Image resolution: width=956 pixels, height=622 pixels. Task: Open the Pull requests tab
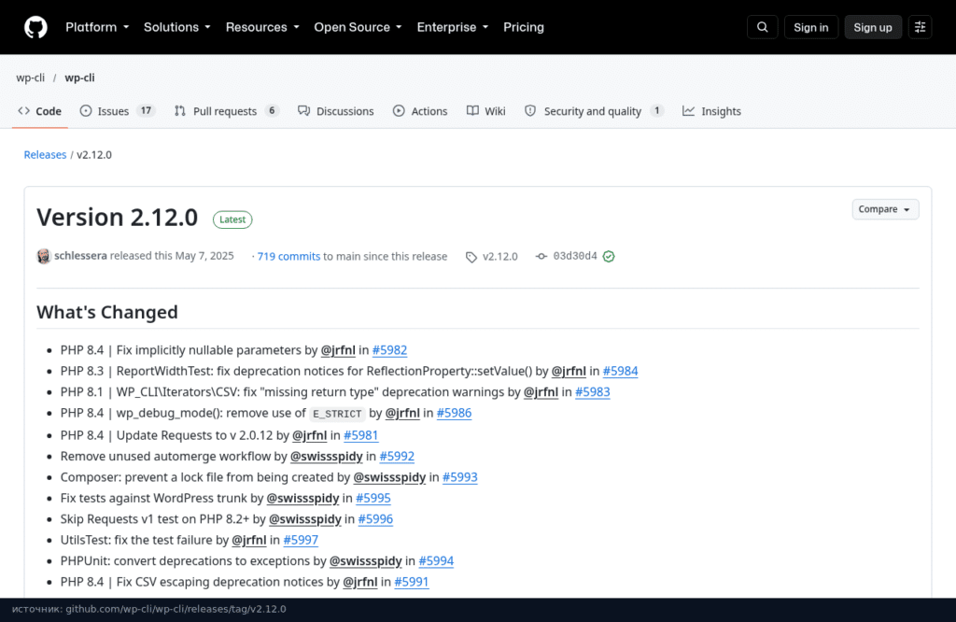pyautogui.click(x=226, y=111)
